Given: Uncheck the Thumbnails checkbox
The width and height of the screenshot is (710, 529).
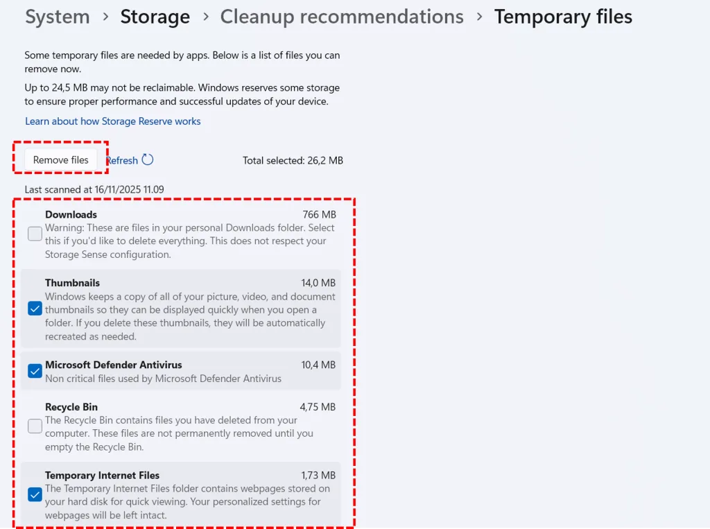Looking at the screenshot, I should (x=35, y=309).
